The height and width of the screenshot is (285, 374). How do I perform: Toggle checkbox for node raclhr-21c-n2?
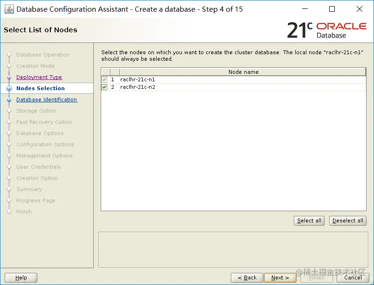pos(104,87)
